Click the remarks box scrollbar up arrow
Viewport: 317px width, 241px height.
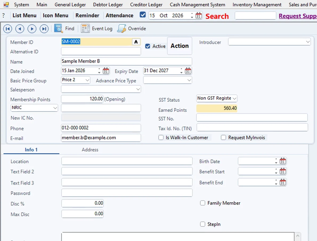pyautogui.click(x=298, y=236)
